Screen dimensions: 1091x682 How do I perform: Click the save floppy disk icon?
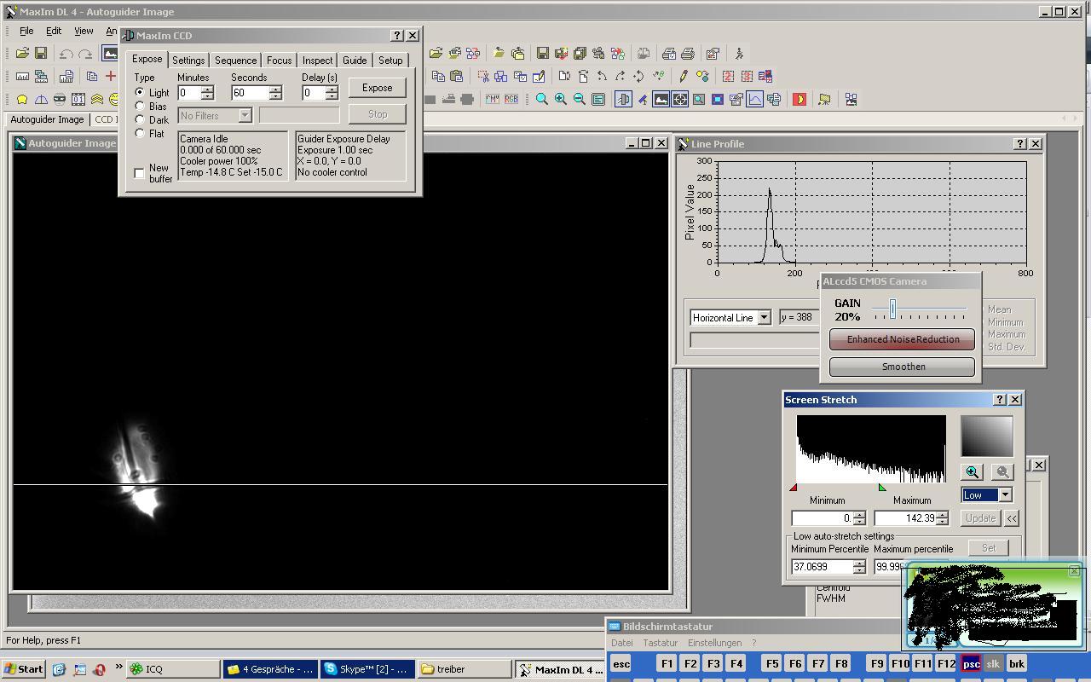click(40, 54)
